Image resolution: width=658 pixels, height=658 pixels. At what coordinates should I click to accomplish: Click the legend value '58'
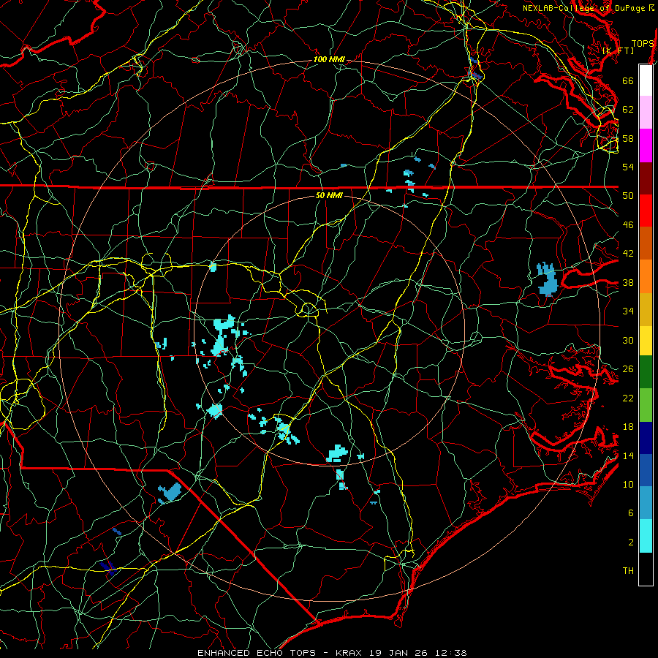[x=628, y=138]
